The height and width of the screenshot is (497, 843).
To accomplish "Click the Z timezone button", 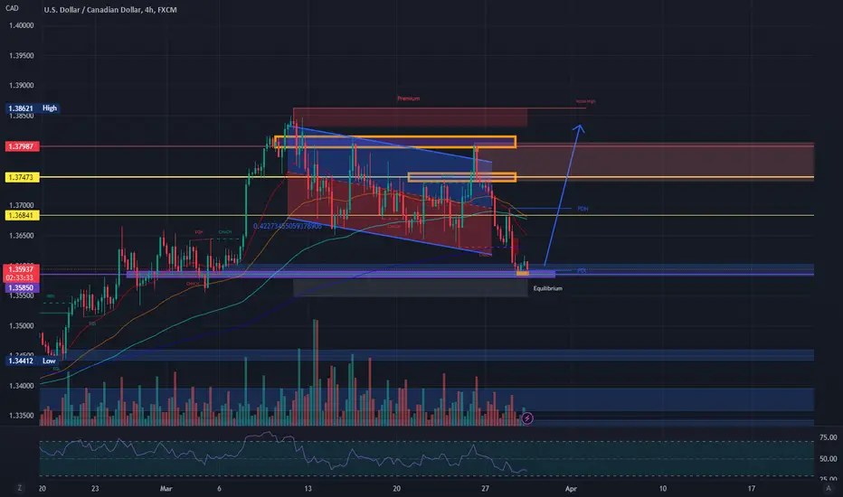I will tap(20, 488).
